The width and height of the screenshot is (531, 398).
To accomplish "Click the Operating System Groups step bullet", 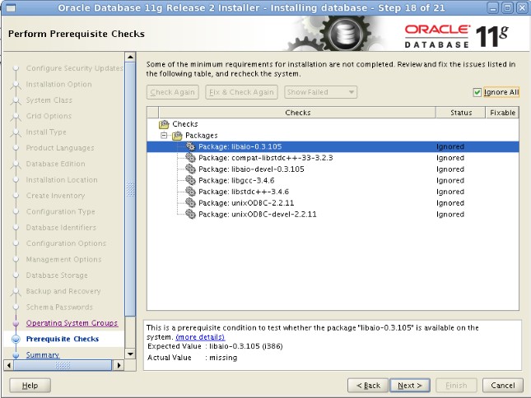I will coord(16,323).
